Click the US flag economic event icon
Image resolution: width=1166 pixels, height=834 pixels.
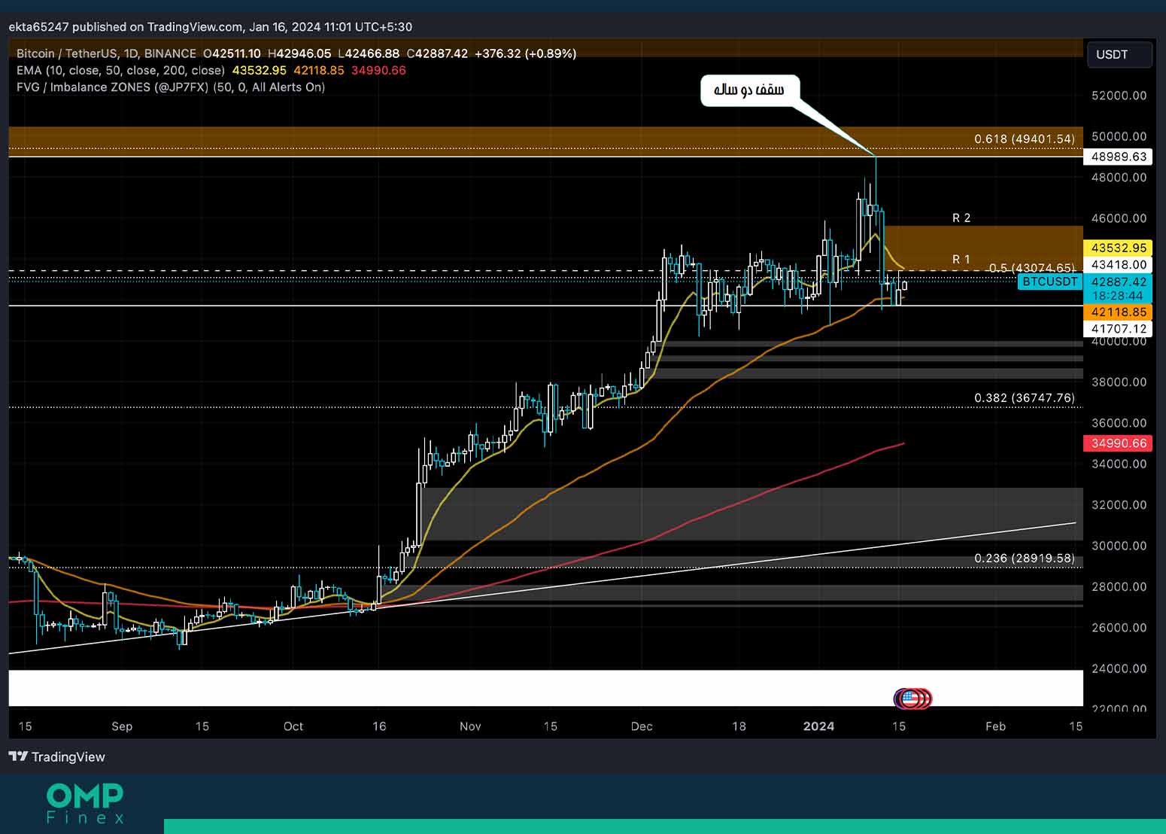(x=909, y=699)
